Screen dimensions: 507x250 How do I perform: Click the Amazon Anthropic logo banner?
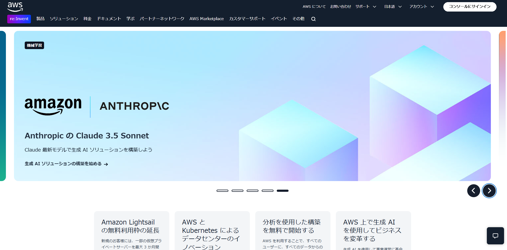(97, 106)
